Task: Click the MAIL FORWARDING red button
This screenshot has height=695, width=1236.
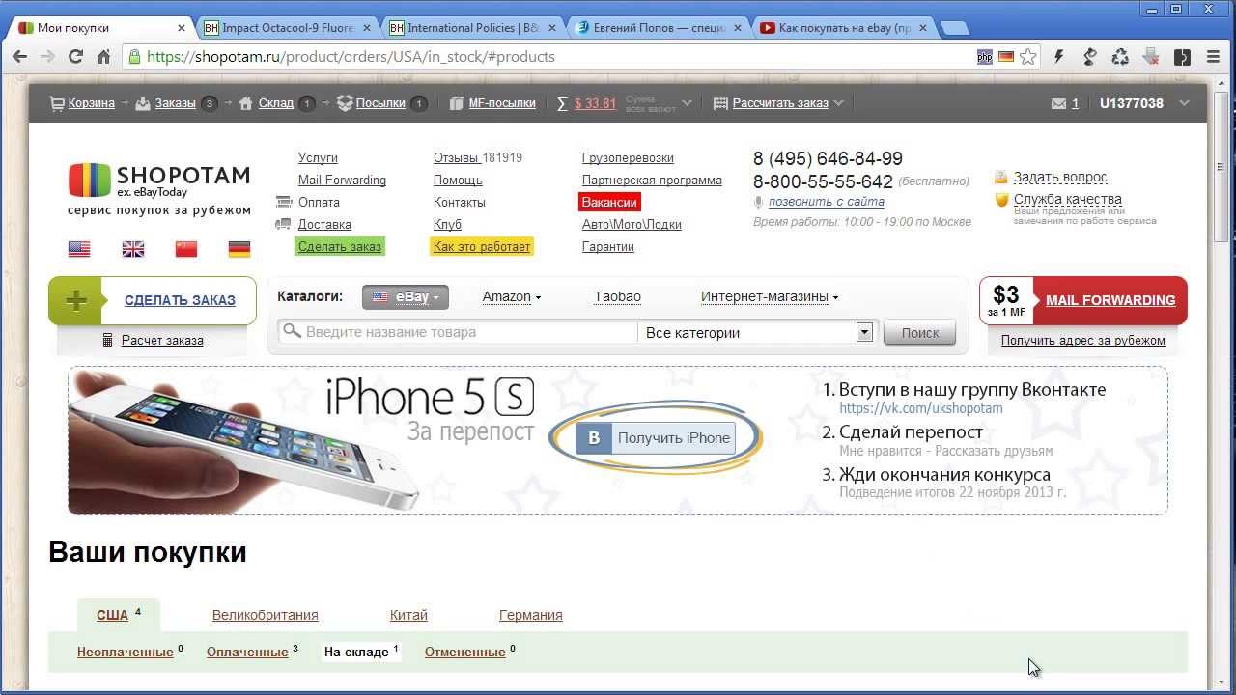Action: [1110, 300]
